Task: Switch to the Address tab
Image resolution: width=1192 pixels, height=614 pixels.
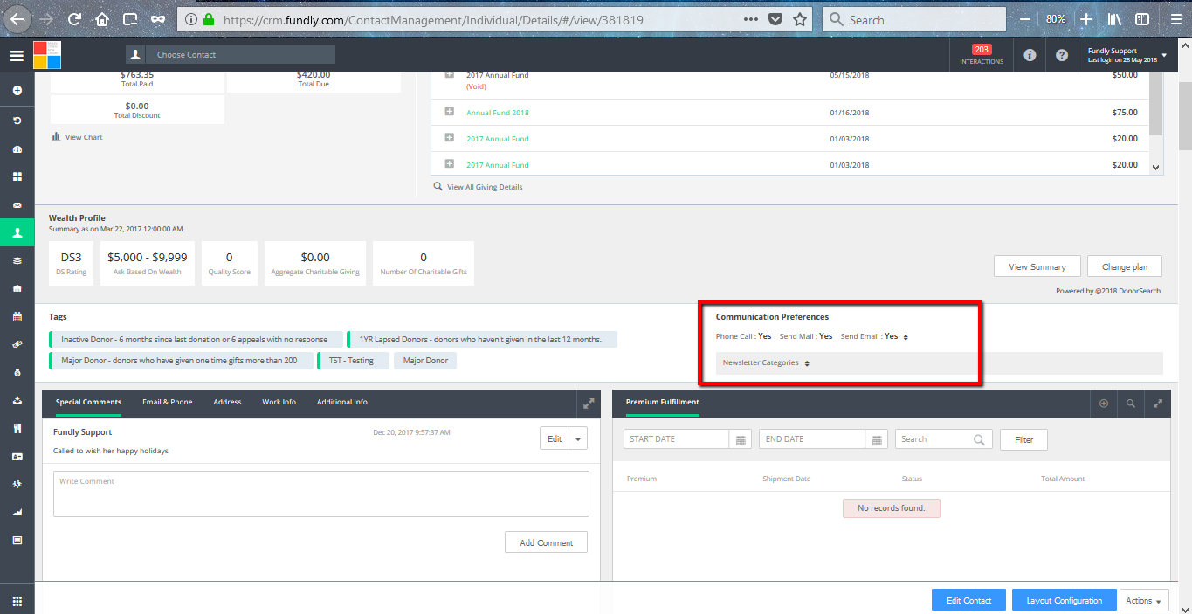Action: pyautogui.click(x=227, y=403)
